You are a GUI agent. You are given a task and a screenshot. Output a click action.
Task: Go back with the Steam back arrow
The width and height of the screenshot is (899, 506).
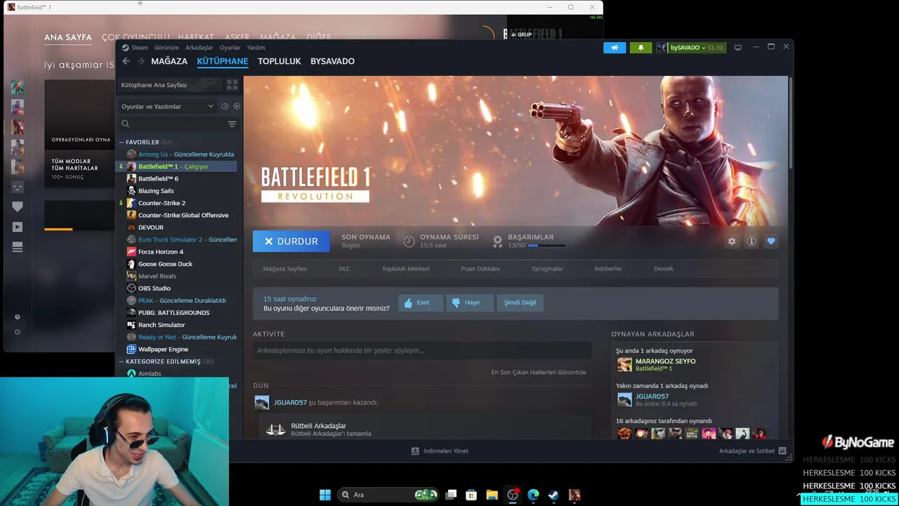click(126, 61)
